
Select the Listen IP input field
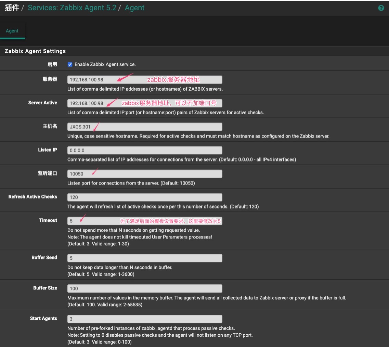coord(145,150)
